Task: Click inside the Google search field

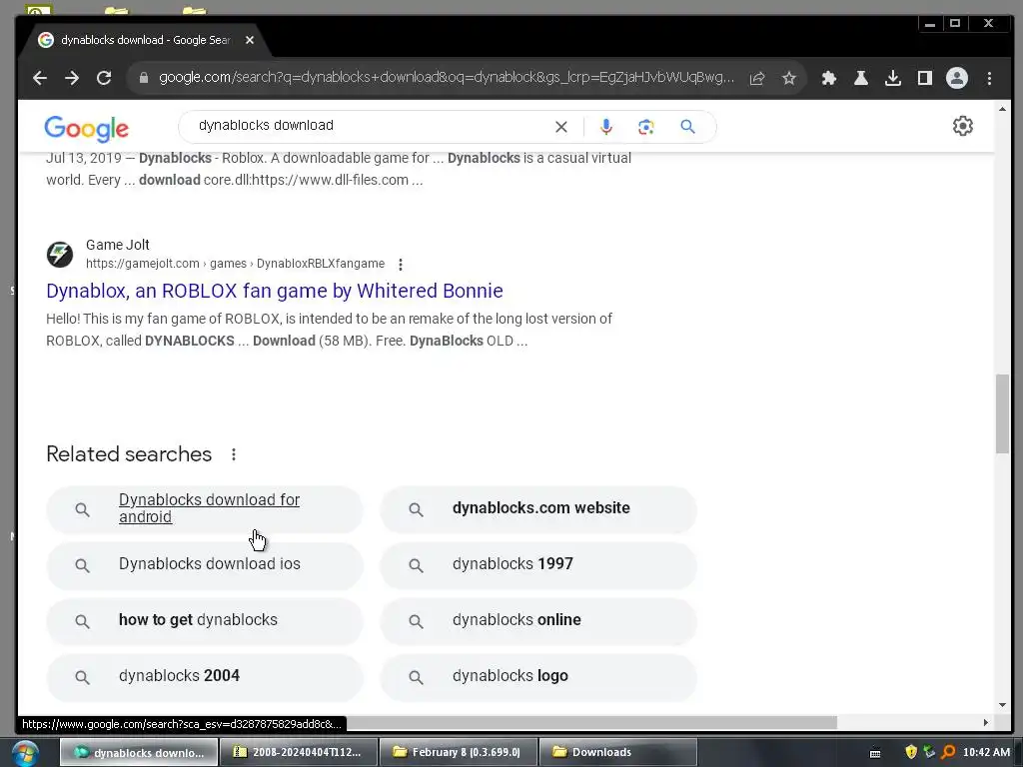Action: point(372,126)
